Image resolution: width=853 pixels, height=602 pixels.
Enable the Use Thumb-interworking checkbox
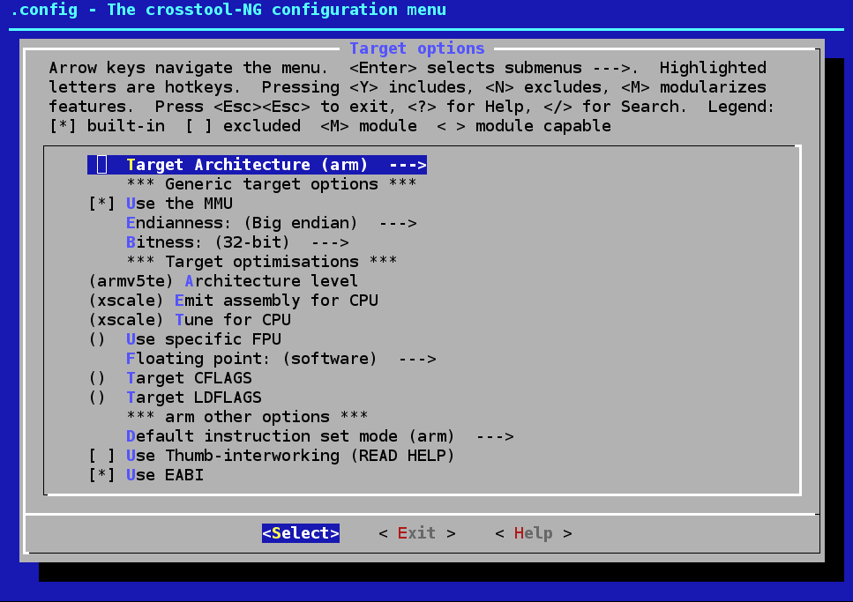click(272, 456)
